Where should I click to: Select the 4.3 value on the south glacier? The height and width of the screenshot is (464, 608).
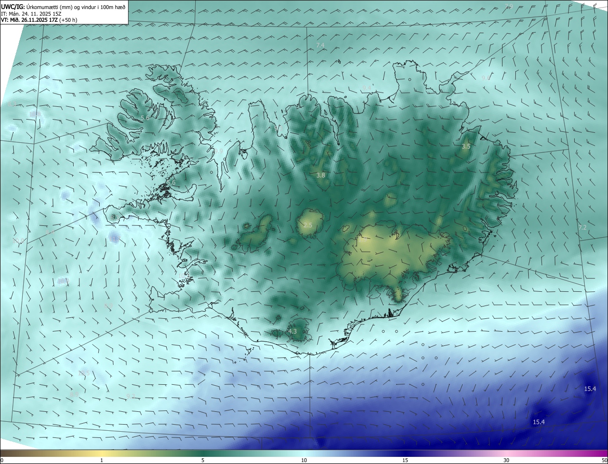pyautogui.click(x=292, y=331)
